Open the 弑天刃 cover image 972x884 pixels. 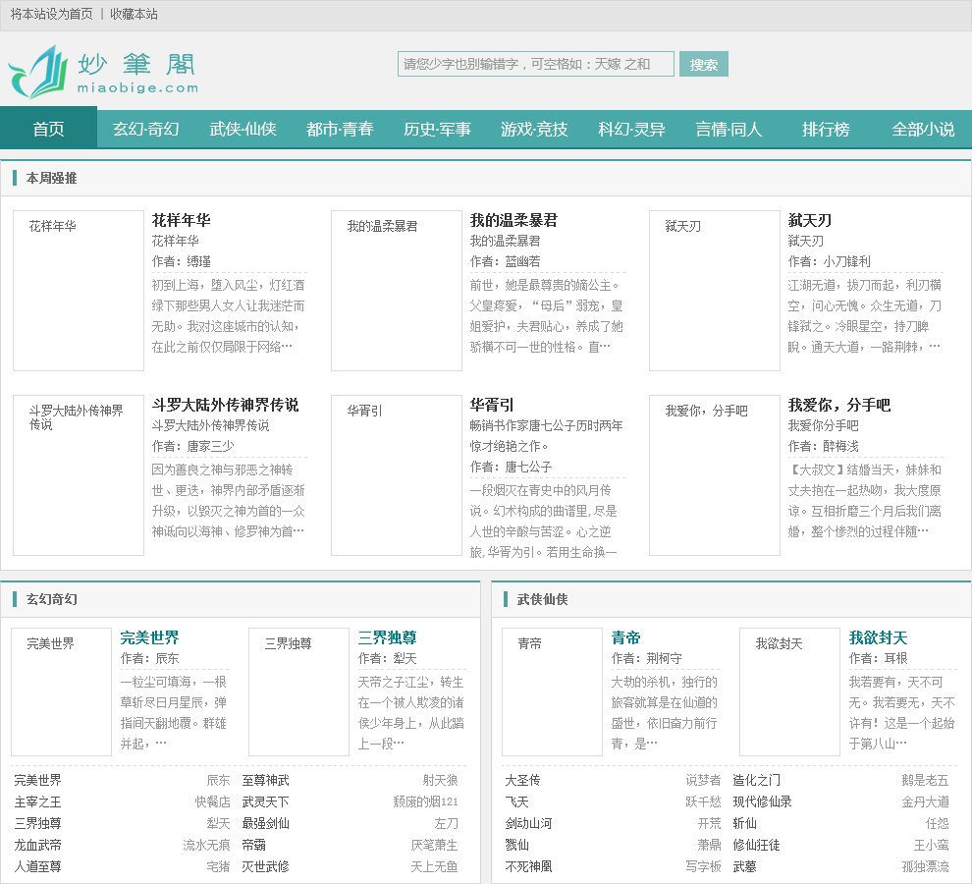coord(715,291)
